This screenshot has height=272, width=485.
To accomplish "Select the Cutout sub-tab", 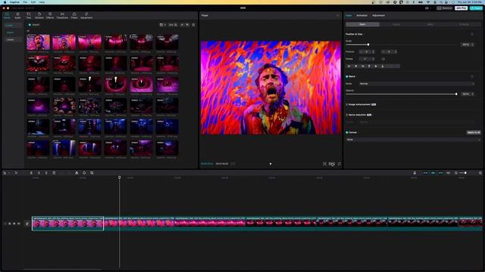I will tap(396, 24).
